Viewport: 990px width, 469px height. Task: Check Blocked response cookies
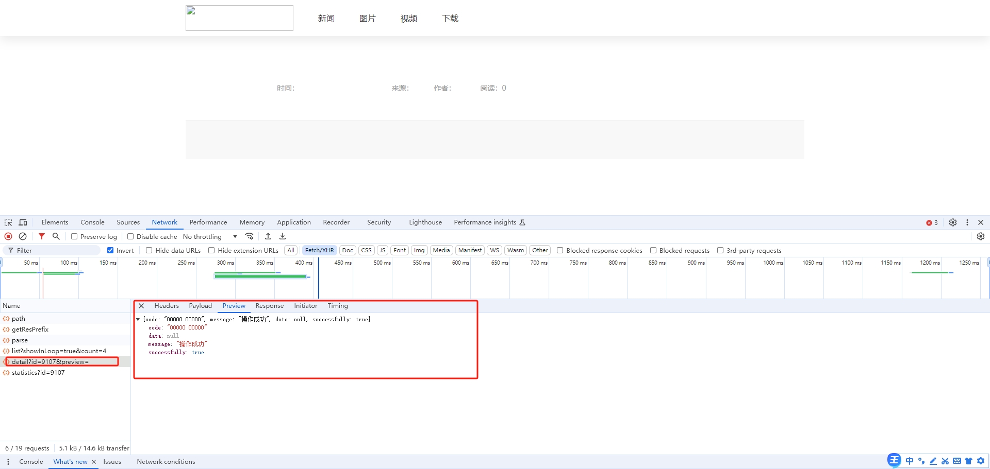pyautogui.click(x=560, y=250)
